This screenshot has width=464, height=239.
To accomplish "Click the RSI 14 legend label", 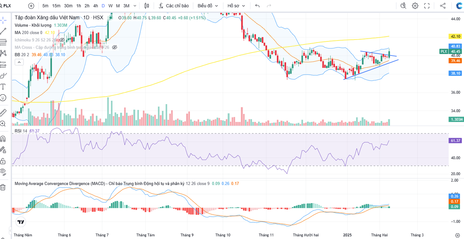I will tap(21, 131).
